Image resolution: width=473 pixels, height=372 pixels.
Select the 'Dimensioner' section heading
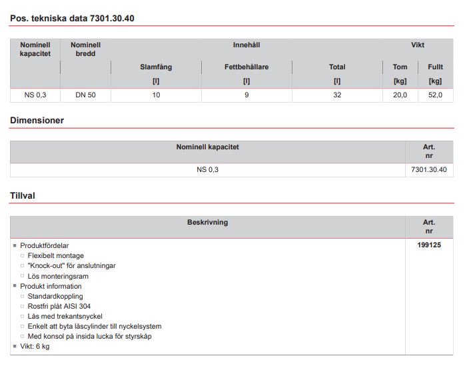[x=37, y=121]
